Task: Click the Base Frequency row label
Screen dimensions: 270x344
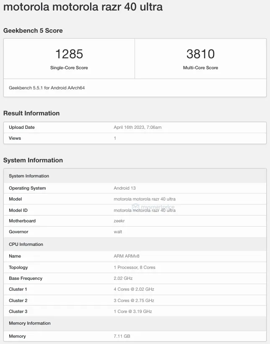Action: coord(26,279)
